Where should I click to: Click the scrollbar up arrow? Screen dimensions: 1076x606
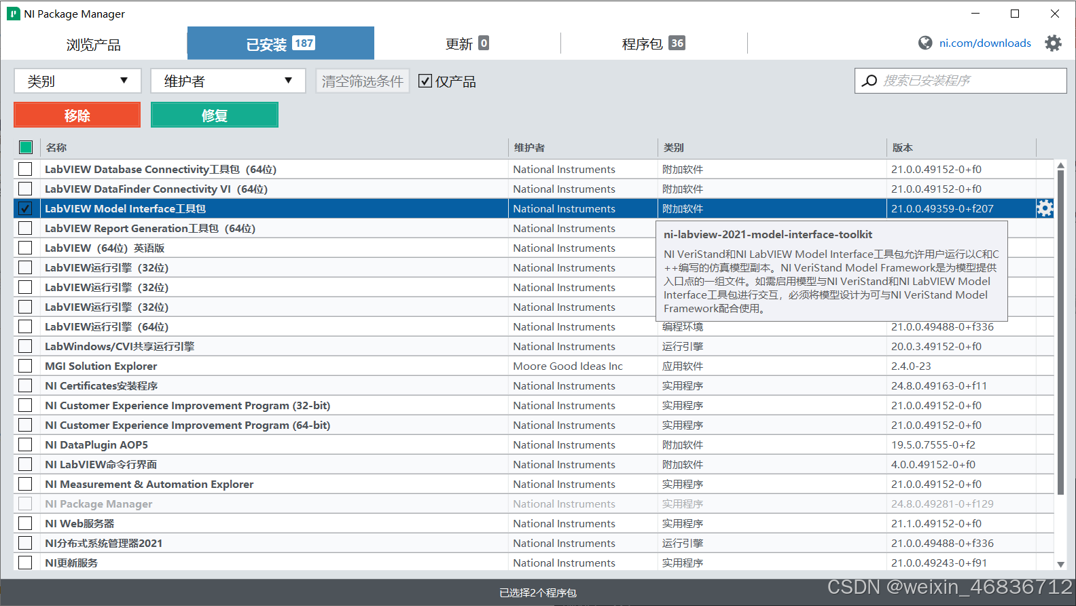tap(1060, 165)
